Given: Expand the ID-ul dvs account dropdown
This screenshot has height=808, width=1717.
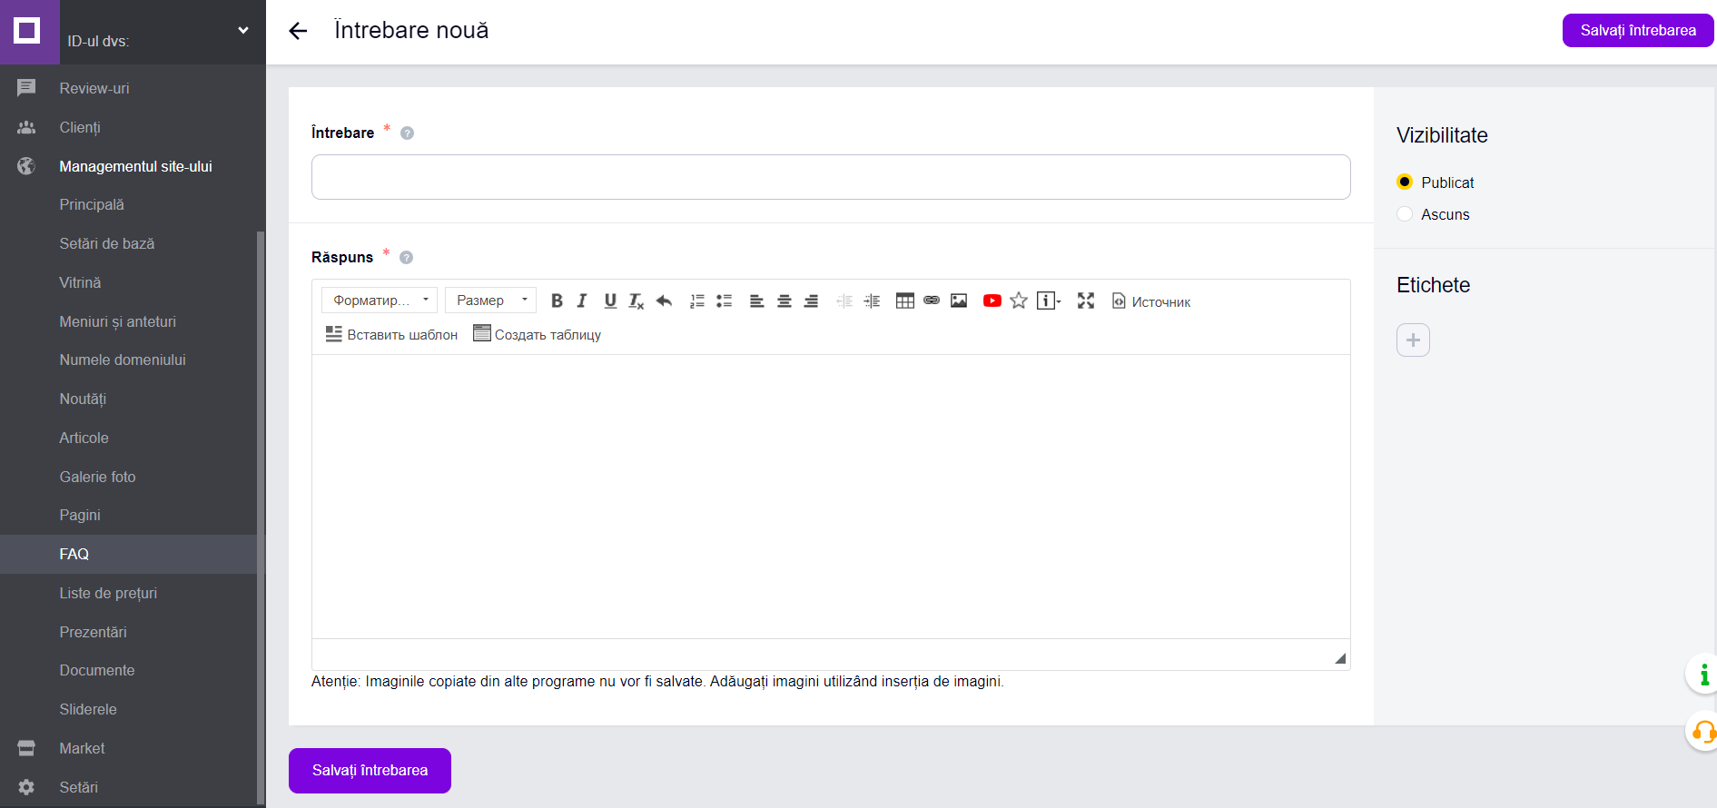Looking at the screenshot, I should (243, 31).
